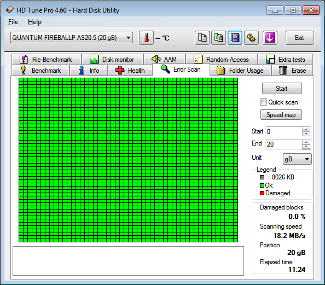The width and height of the screenshot is (325, 285).
Task: Click the copy screenshot to clipboard icon
Action: pos(218,38)
